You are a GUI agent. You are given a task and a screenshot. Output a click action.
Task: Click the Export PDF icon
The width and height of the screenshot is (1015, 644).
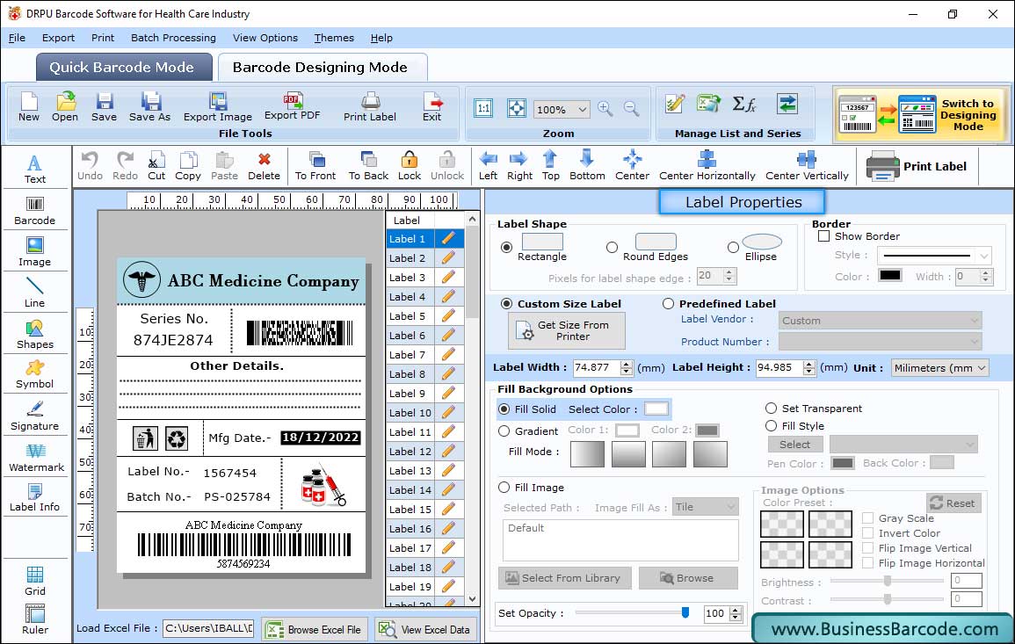tap(292, 107)
